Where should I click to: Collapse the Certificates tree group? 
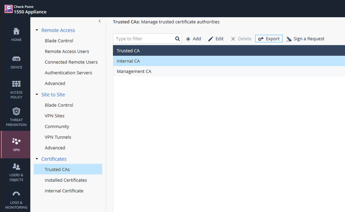[37, 159]
